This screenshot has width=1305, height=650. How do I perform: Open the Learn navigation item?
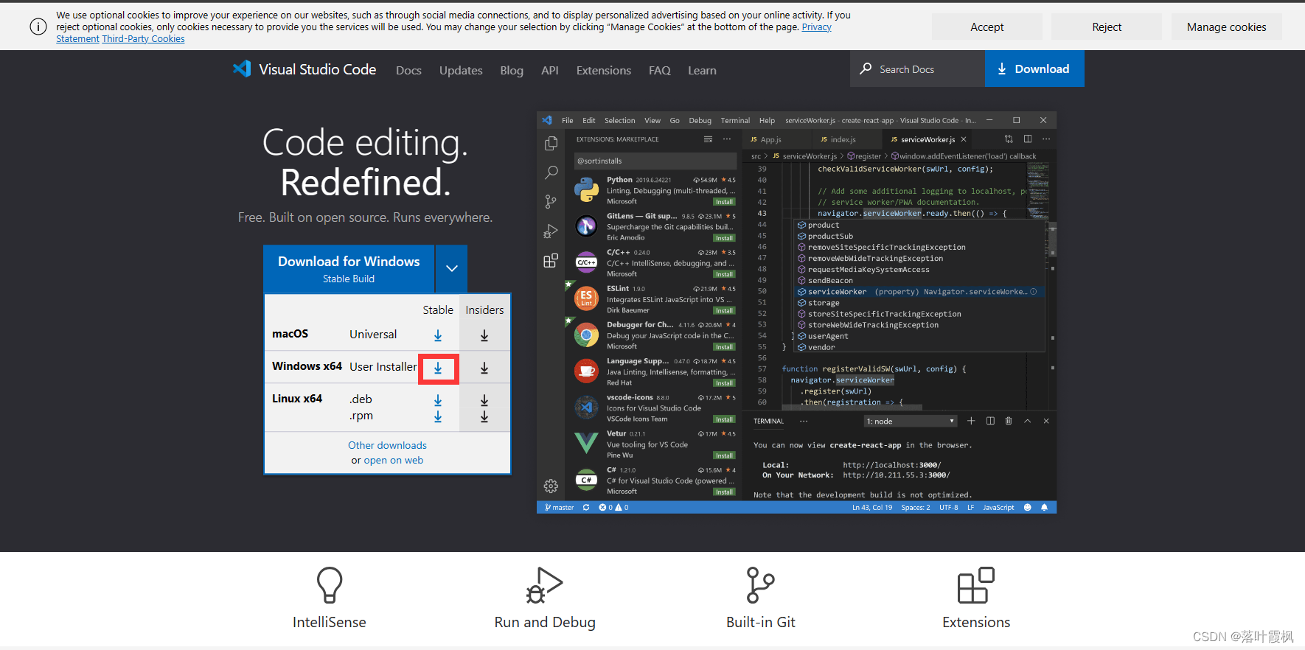[702, 70]
